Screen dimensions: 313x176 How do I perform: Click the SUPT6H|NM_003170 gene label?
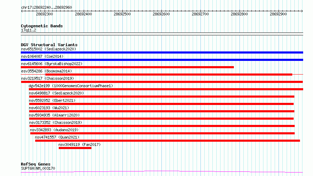38,168
